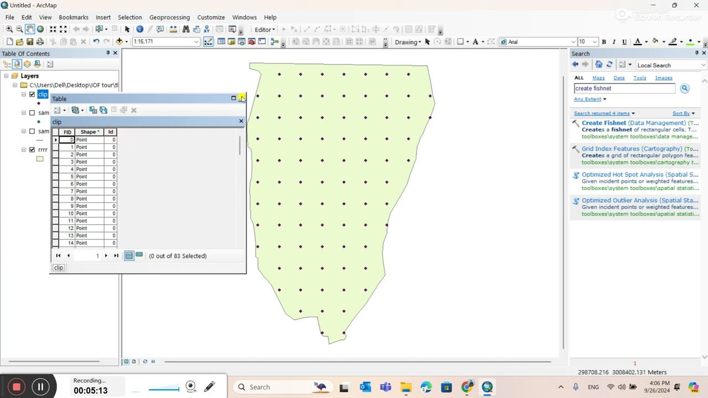Open Optimized Hot Spot Analysis result
This screenshot has height=398, width=708.
click(x=640, y=175)
